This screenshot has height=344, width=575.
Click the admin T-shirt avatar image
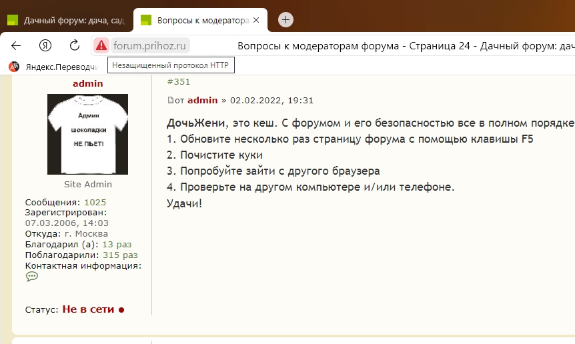pyautogui.click(x=87, y=134)
